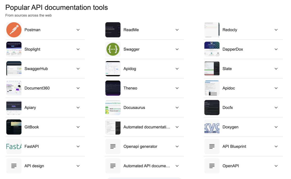This screenshot has width=291, height=179.
Task: Open the Docfx thumbnail
Action: tap(212, 108)
